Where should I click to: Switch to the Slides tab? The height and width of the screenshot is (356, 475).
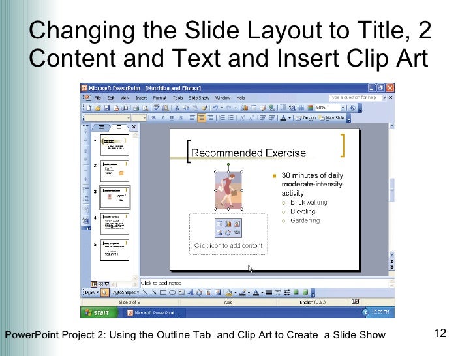point(119,127)
